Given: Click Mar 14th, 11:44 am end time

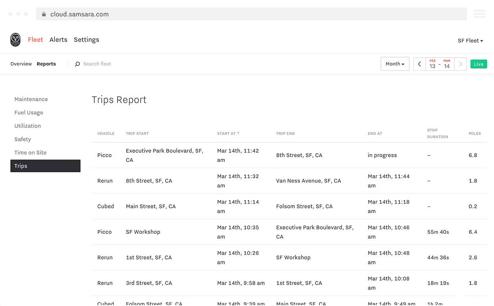Looking at the screenshot, I should point(388,181).
